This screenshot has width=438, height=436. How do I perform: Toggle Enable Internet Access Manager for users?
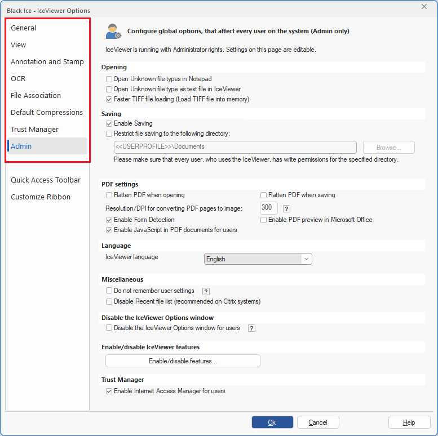point(109,391)
